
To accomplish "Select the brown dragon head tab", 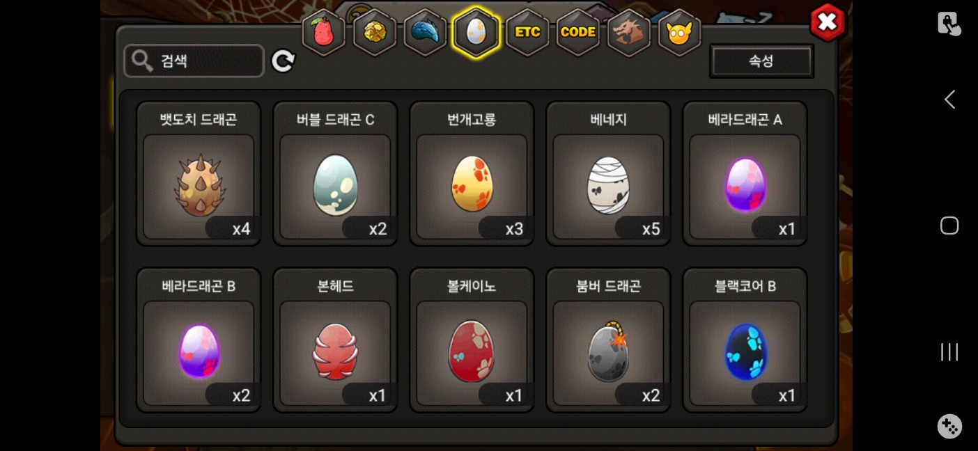I will click(628, 32).
